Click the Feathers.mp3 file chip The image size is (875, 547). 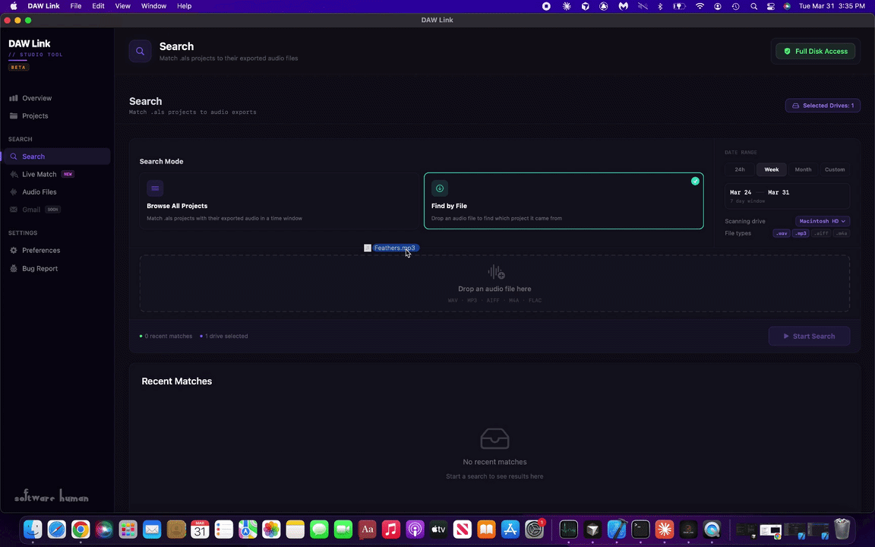[x=393, y=248]
